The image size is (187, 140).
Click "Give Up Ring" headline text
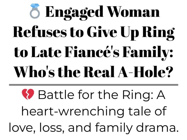[x=131, y=33]
